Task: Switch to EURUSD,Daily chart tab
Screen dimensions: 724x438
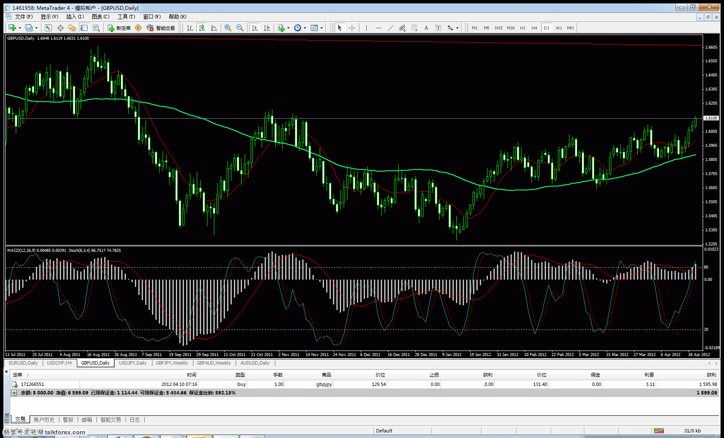Action: click(23, 363)
